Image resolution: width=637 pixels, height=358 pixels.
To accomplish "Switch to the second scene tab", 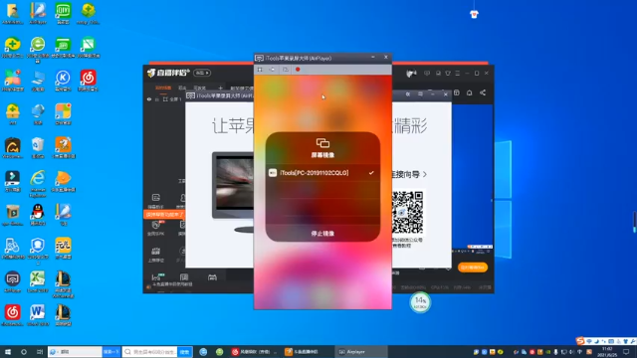I will point(182,89).
